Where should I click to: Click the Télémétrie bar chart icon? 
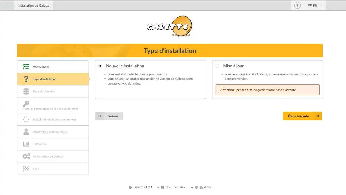point(26,144)
